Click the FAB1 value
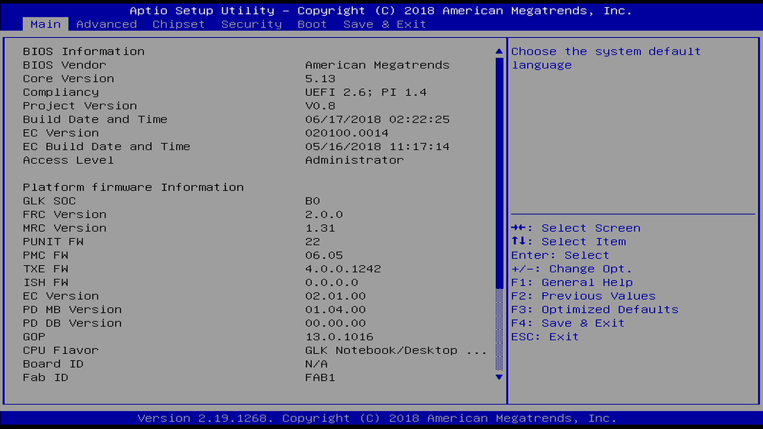This screenshot has height=429, width=763. click(x=320, y=378)
